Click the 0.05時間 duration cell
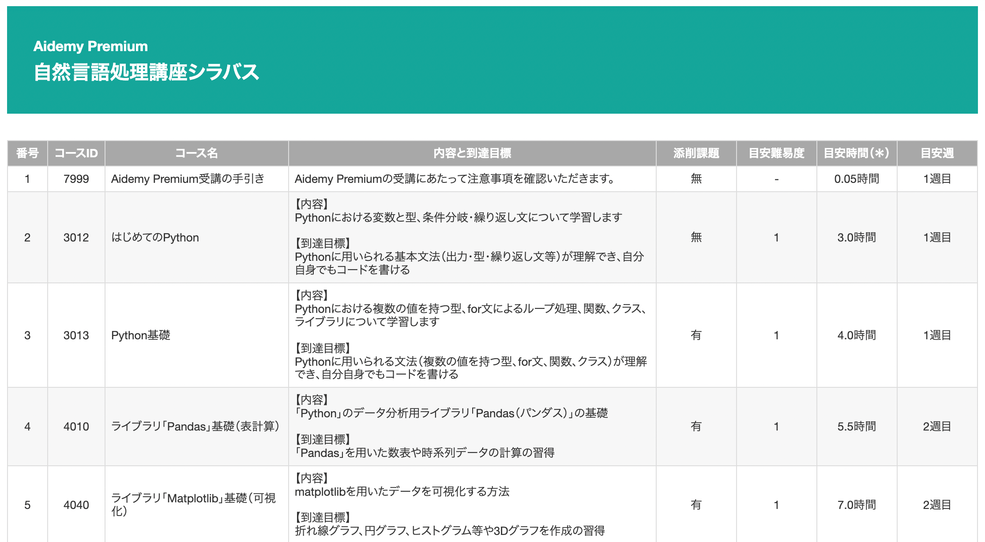 [857, 179]
